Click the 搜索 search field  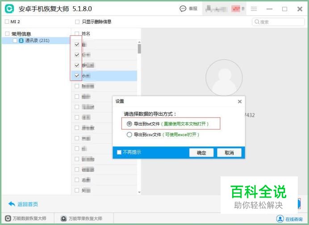pos(278,22)
